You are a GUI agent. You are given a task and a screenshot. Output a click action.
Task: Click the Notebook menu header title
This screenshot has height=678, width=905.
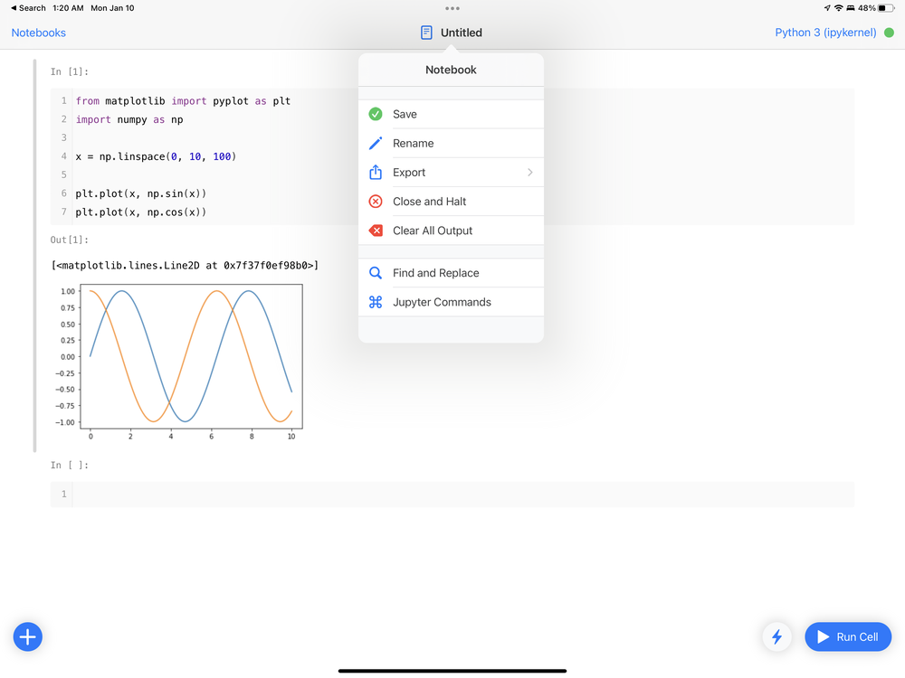[451, 70]
